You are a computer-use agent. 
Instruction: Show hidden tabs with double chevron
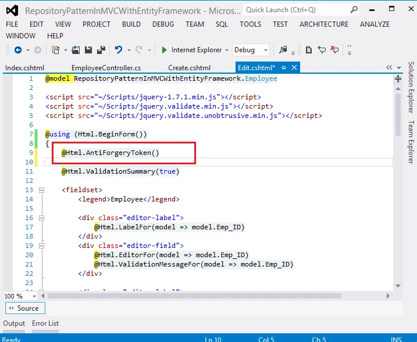tap(389, 67)
